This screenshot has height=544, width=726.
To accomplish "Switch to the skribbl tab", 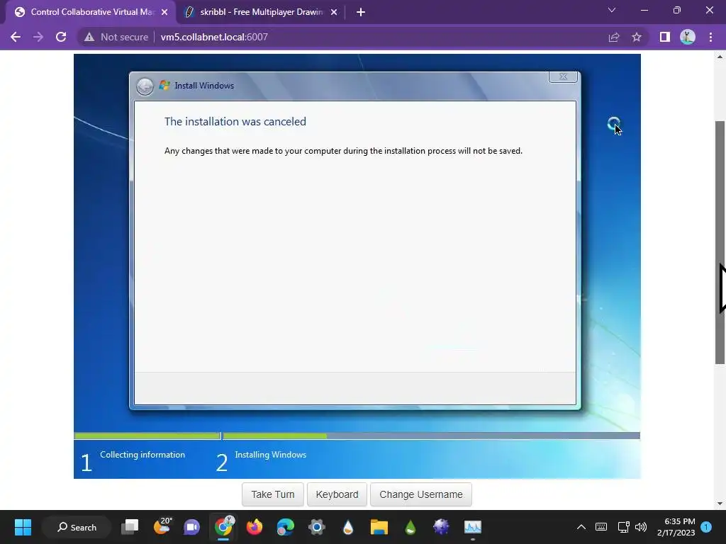I will coord(261,13).
